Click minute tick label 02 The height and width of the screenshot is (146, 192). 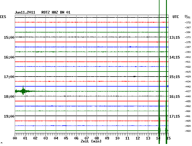click(x=35, y=138)
